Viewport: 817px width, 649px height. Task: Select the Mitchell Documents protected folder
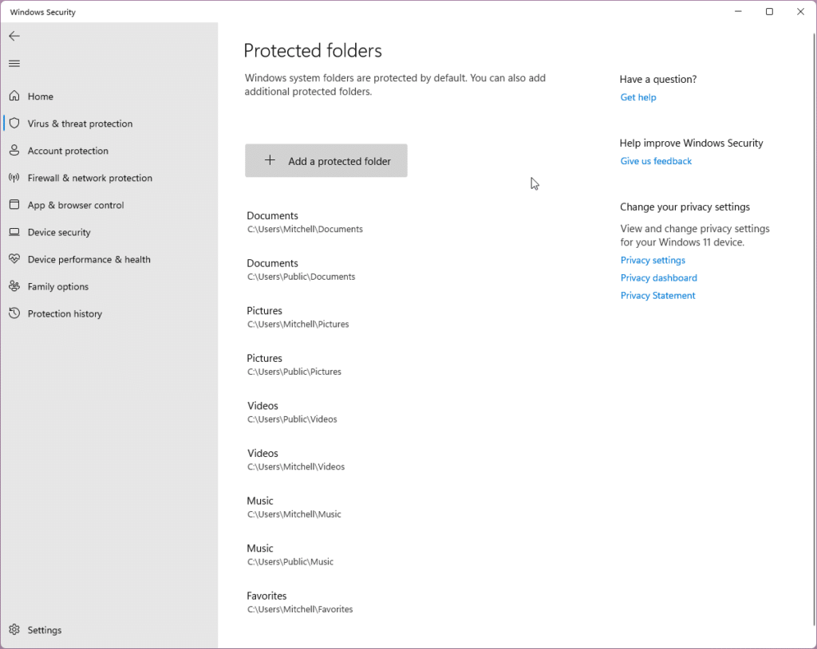pos(304,221)
